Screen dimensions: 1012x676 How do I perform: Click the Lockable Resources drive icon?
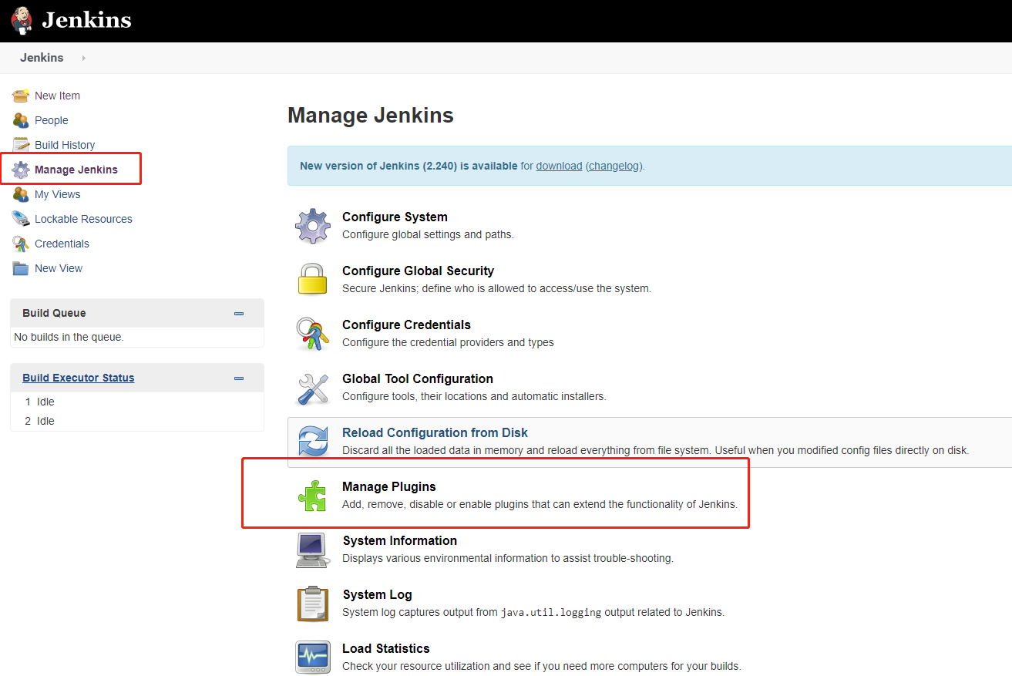[21, 219]
